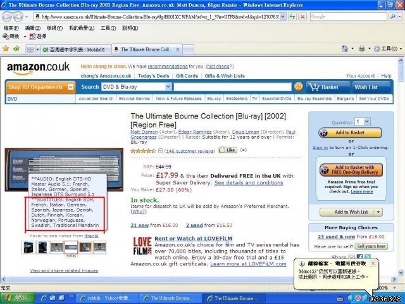Click Sell yours here button

371,246
